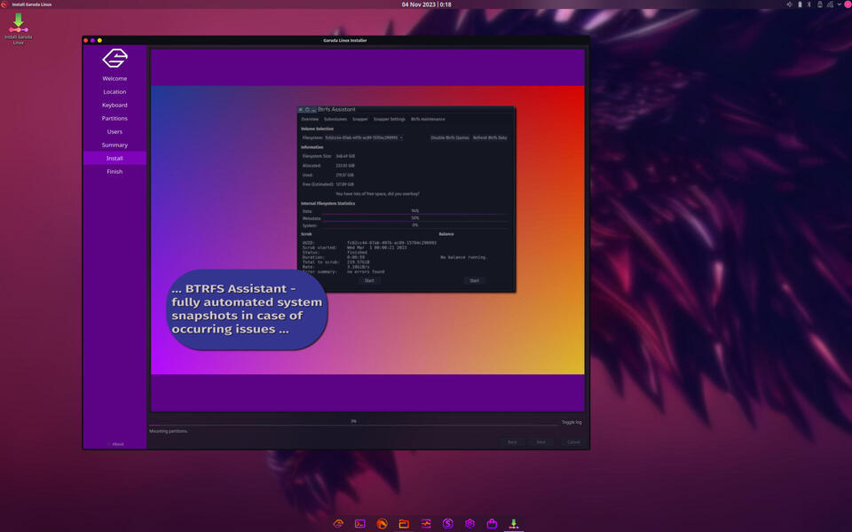The height and width of the screenshot is (532, 852).
Task: Click the Garuda logo in the installer sidebar
Action: [114, 59]
